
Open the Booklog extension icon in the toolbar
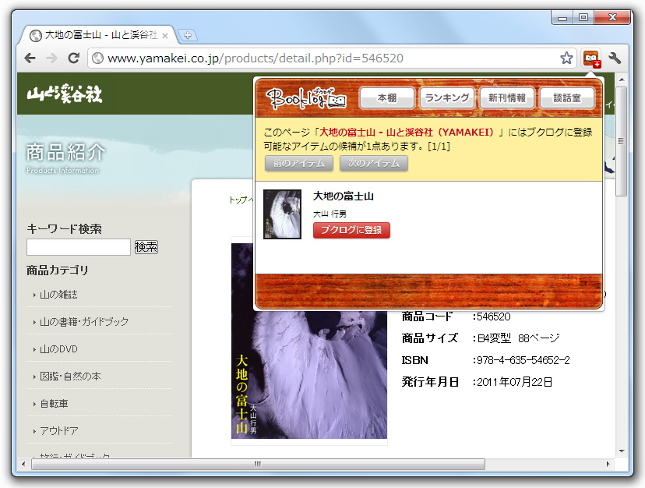[591, 58]
